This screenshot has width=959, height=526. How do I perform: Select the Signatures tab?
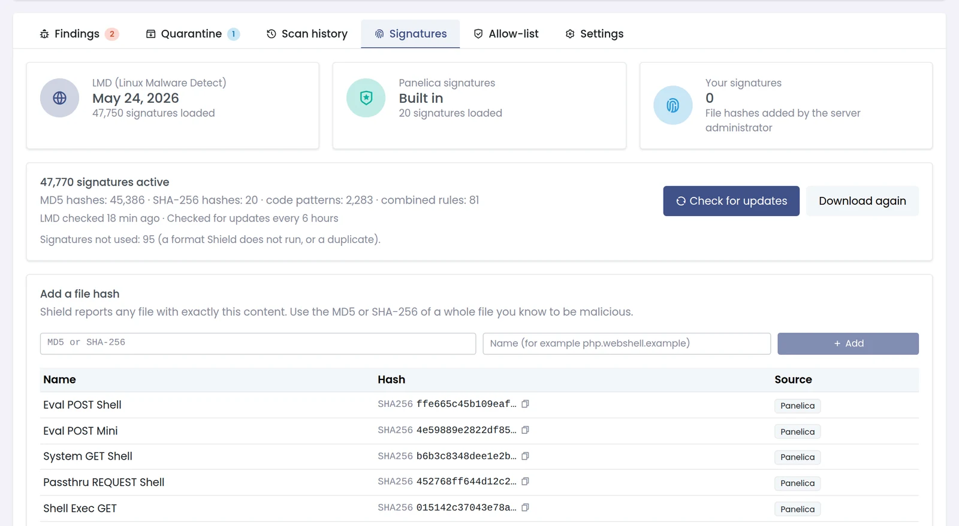pyautogui.click(x=411, y=34)
